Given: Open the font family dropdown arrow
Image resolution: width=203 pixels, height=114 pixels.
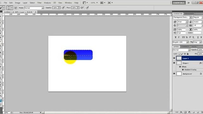Looking at the screenshot, I should click(x=190, y=17).
